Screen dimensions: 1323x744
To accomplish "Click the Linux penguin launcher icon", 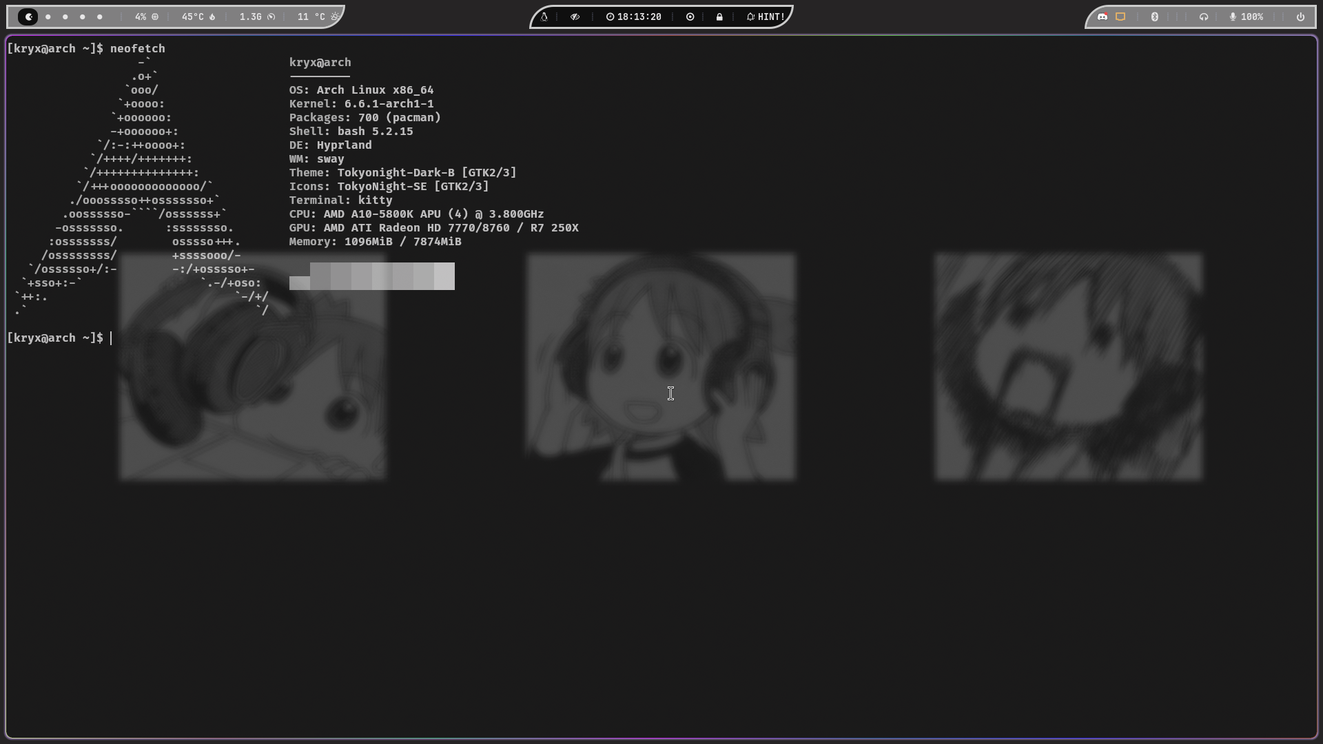I will click(544, 17).
